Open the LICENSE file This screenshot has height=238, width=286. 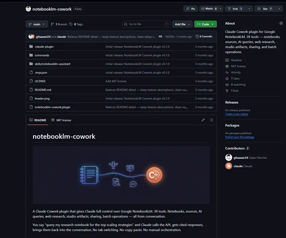pyautogui.click(x=40, y=81)
